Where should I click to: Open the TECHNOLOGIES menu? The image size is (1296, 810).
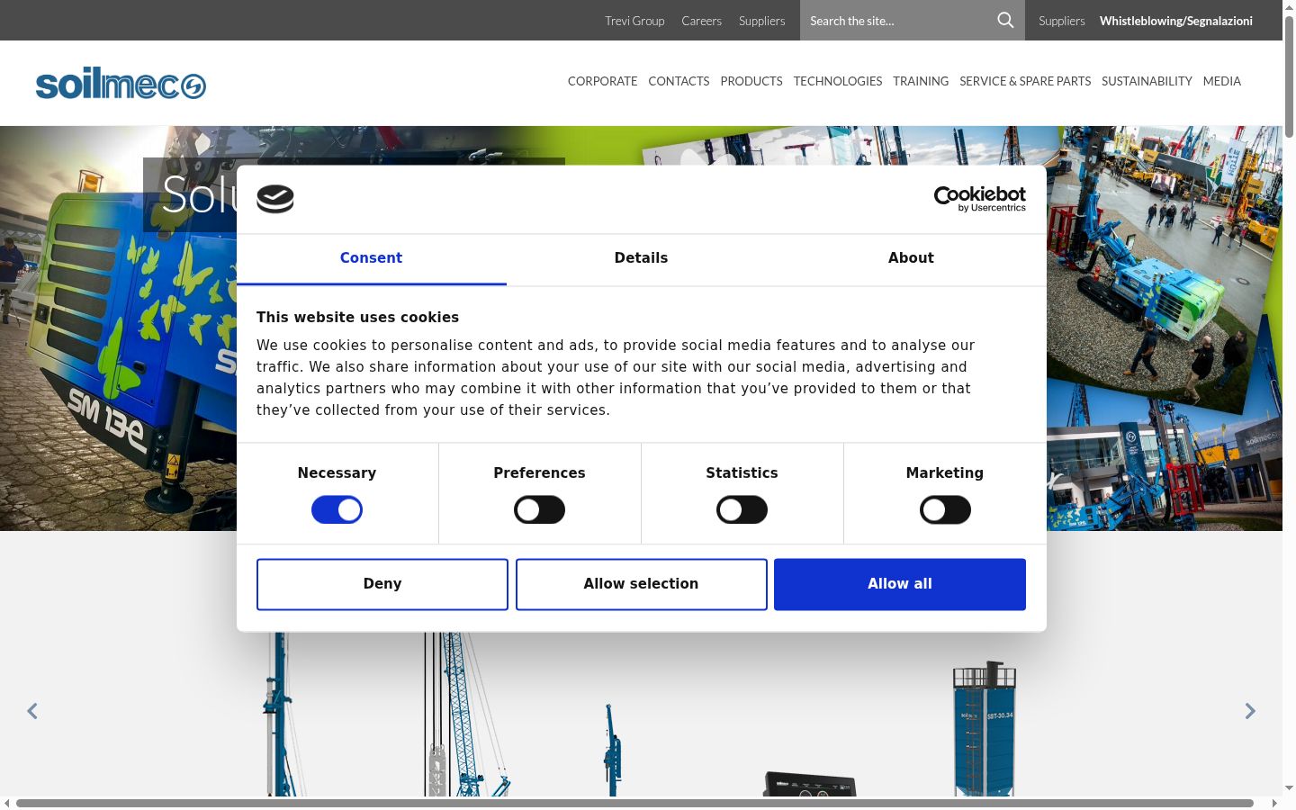pyautogui.click(x=837, y=81)
